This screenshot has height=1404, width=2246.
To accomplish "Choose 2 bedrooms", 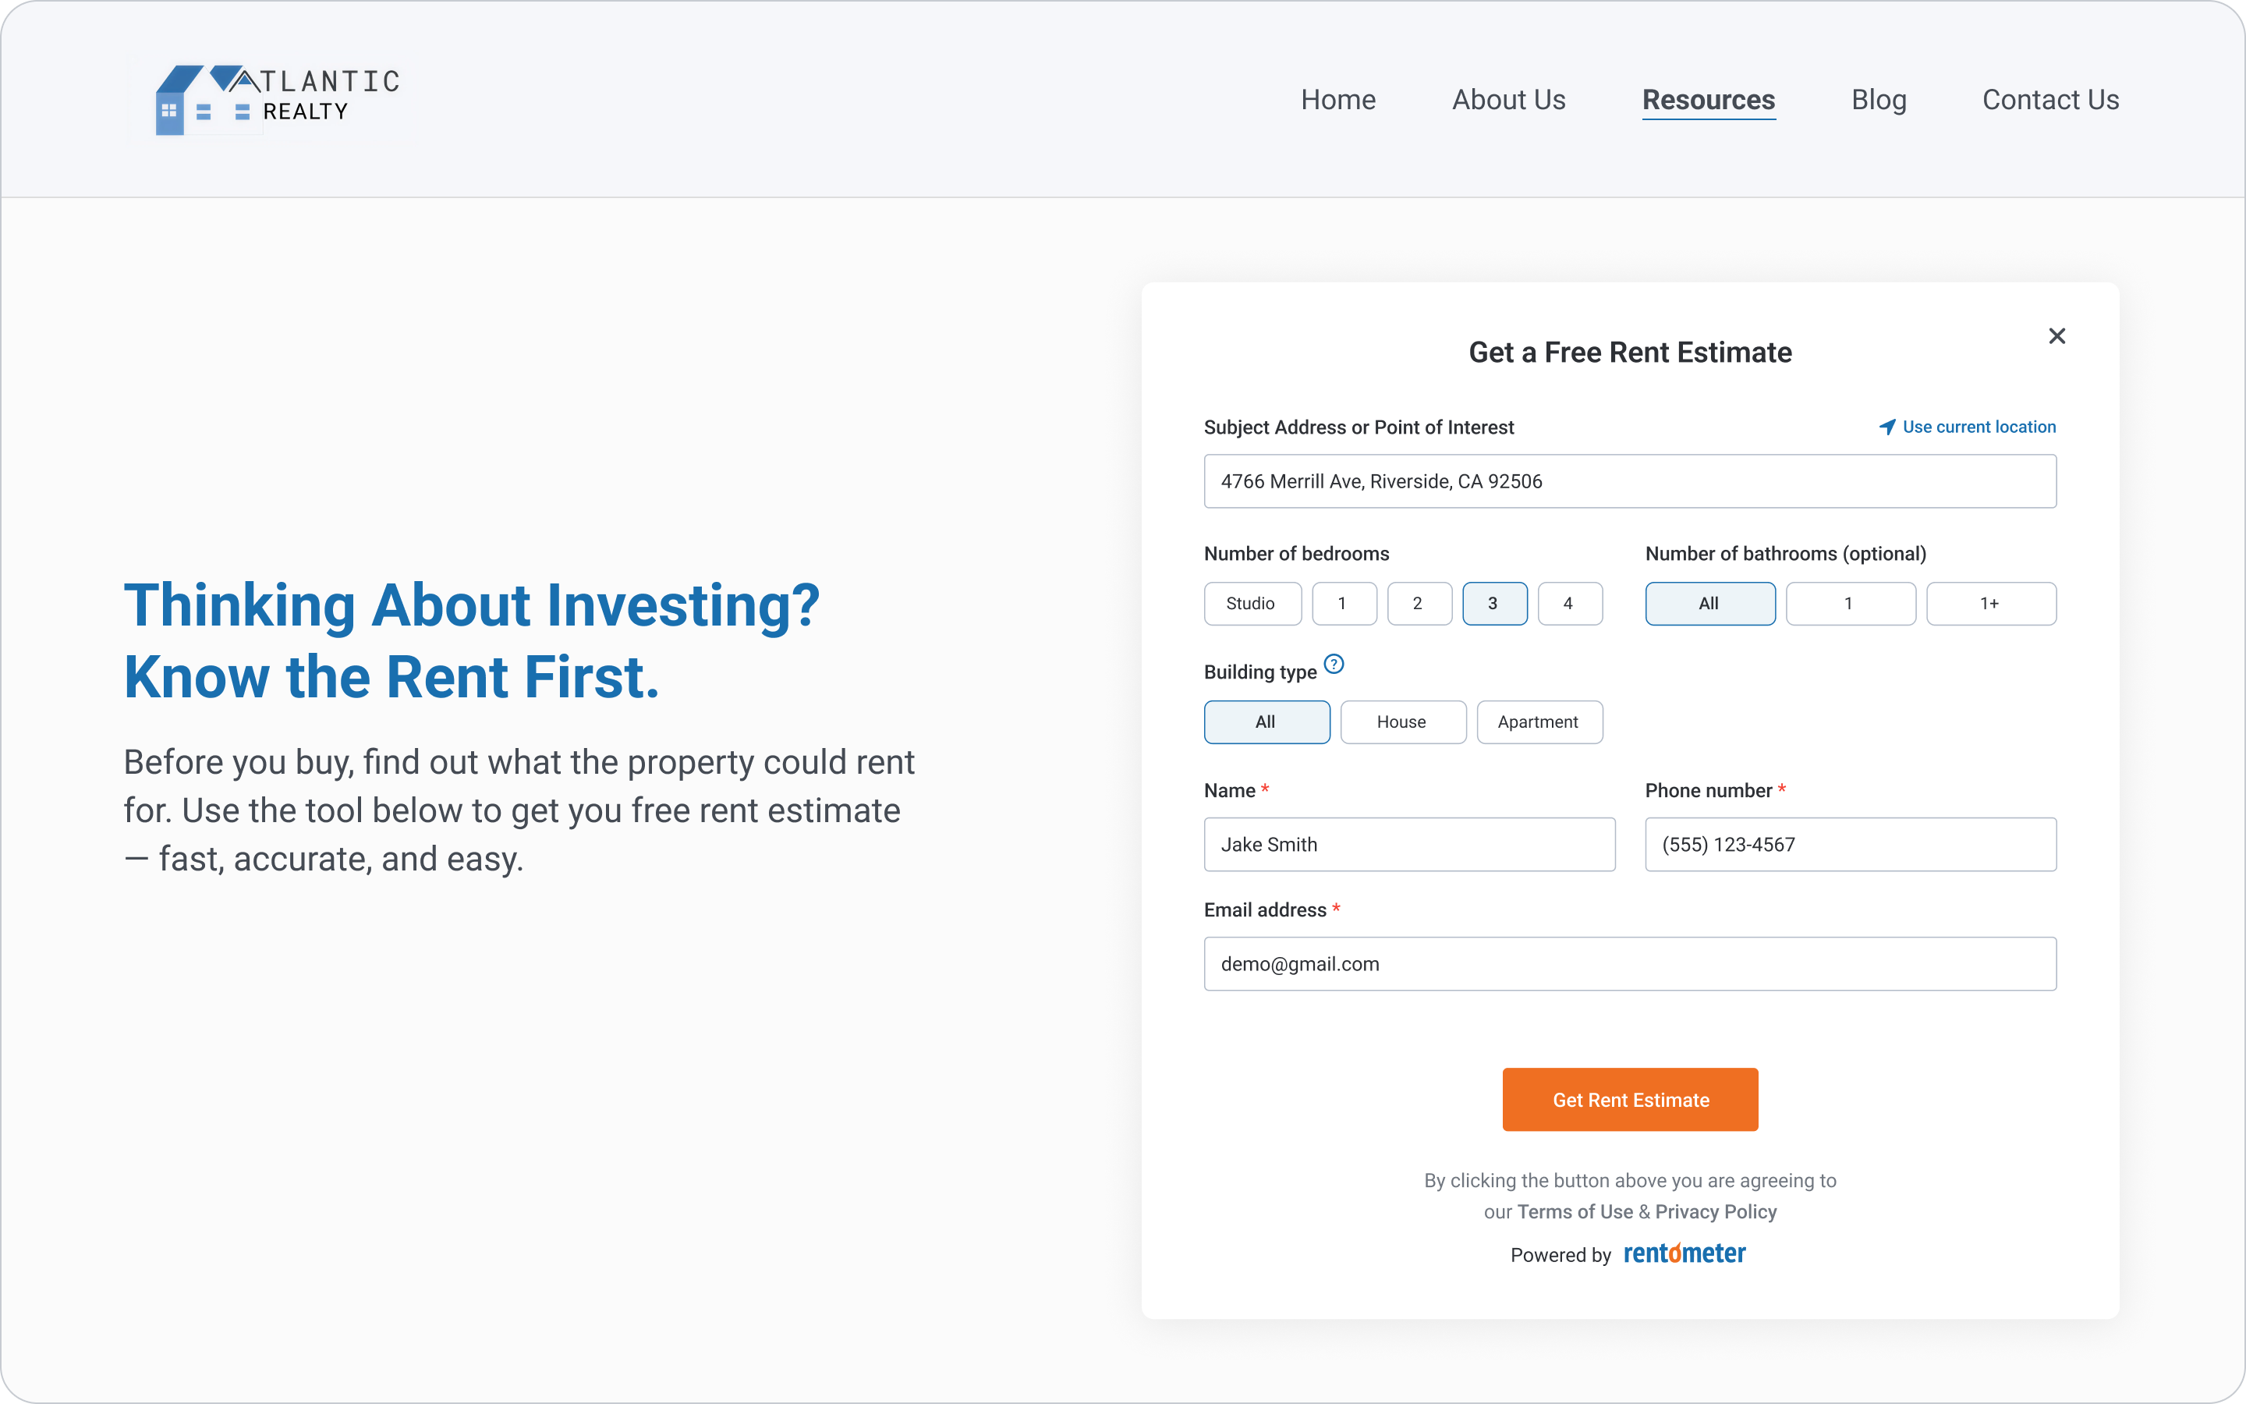I will (x=1419, y=604).
